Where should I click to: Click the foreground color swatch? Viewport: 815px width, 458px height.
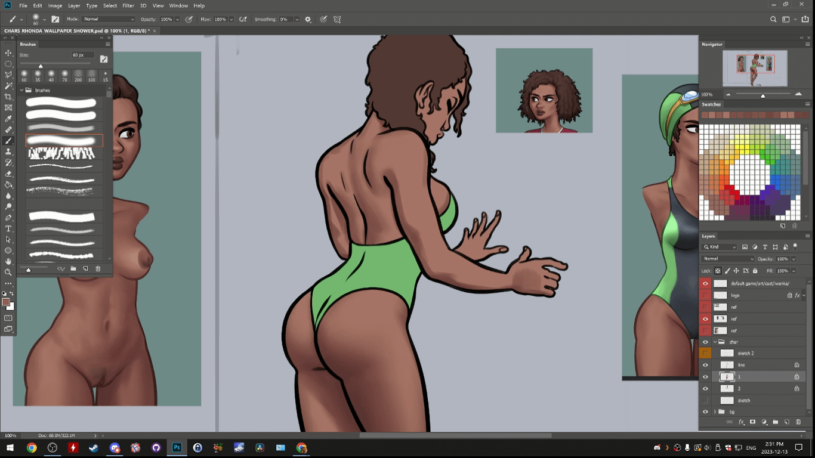click(x=6, y=302)
